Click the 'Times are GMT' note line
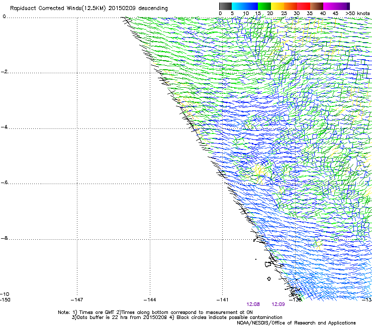 coord(155,312)
